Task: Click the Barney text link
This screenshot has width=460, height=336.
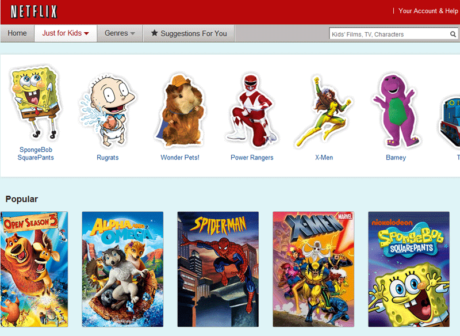Action: (396, 158)
